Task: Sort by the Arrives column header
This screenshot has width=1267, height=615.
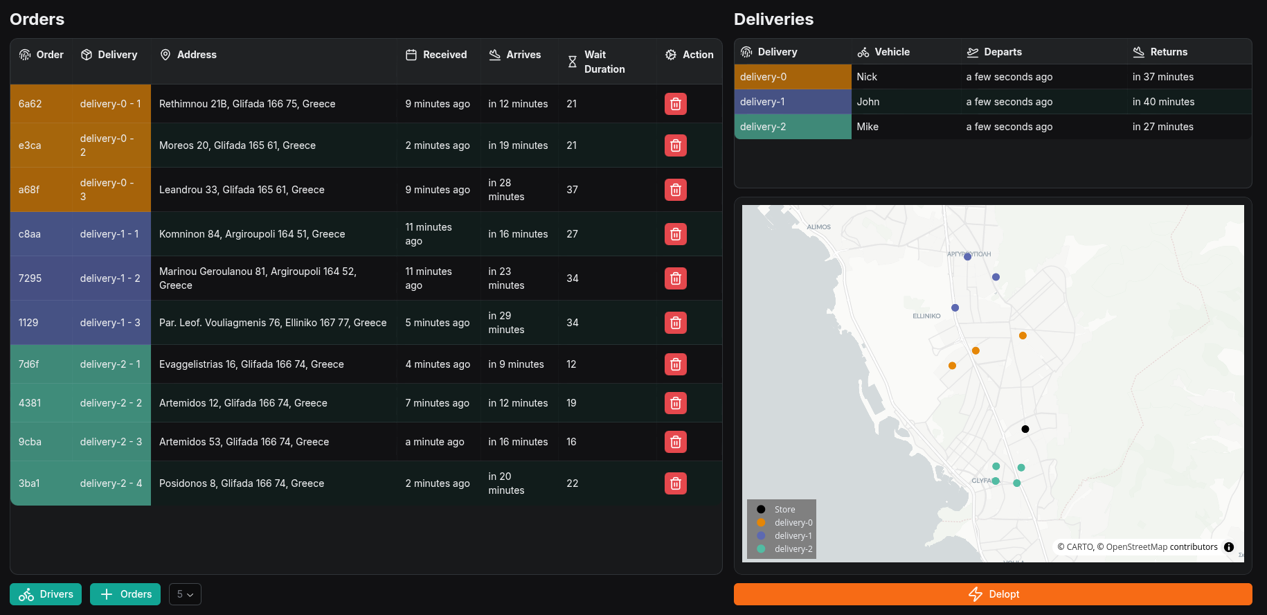Action: pos(523,55)
